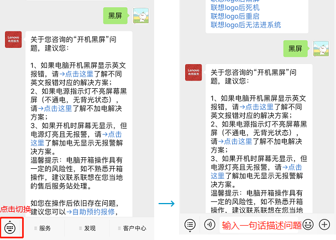Tap the voice input icon
This screenshot has width=336, height=240.
pyautogui.click(x=209, y=225)
